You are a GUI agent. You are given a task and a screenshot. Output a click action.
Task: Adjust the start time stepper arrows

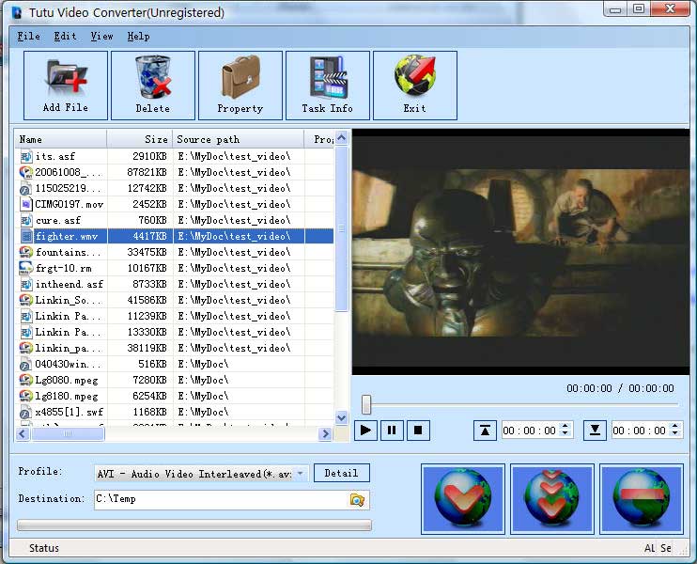565,430
